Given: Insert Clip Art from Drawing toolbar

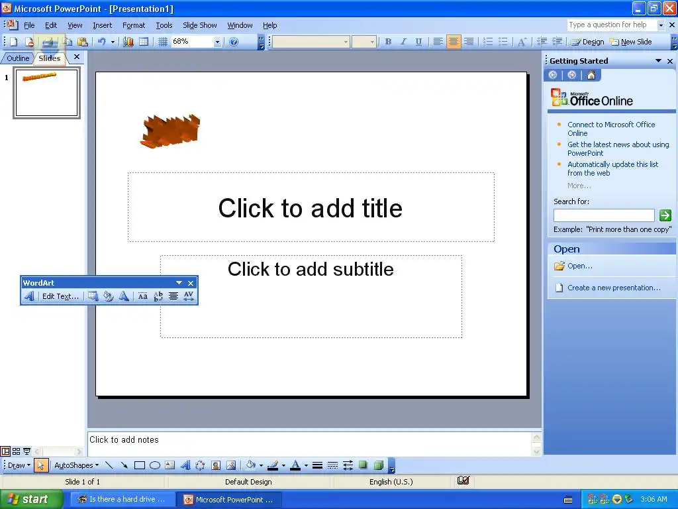Looking at the screenshot, I should point(216,465).
